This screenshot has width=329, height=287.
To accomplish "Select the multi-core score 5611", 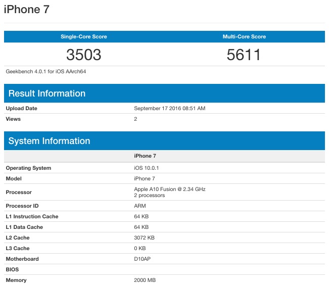I will (x=244, y=55).
